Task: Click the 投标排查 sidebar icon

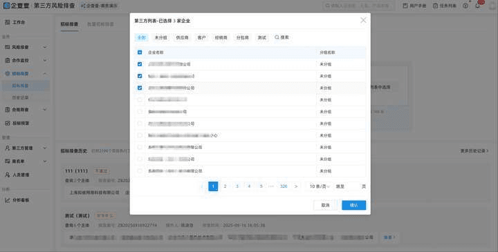Action: pyautogui.click(x=8, y=123)
